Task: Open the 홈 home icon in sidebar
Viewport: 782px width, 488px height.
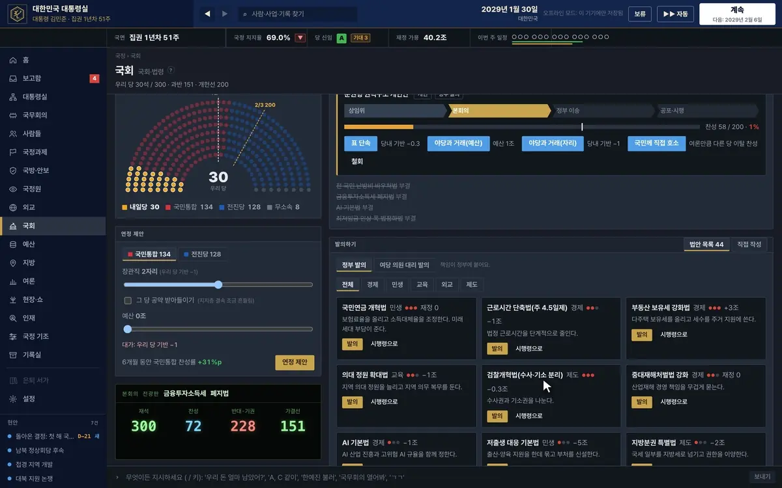Action: (x=13, y=60)
